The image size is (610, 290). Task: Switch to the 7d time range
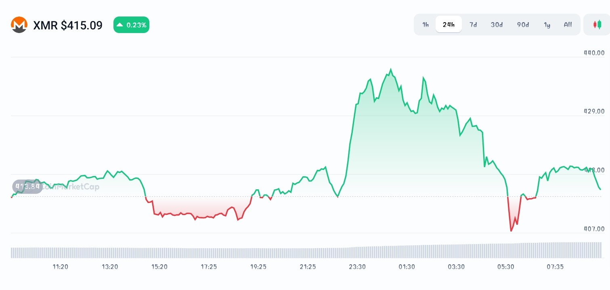click(473, 25)
